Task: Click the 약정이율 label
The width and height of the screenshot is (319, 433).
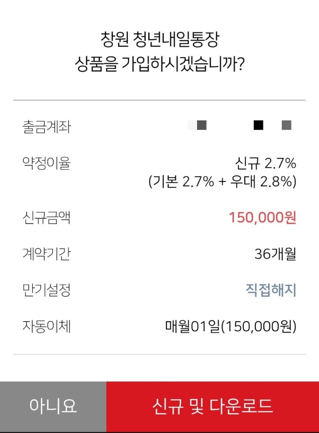Action: (x=47, y=163)
